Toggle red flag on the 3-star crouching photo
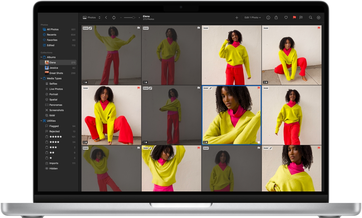Image resolution: width=362 pixels, height=218 pixels. coord(319,28)
